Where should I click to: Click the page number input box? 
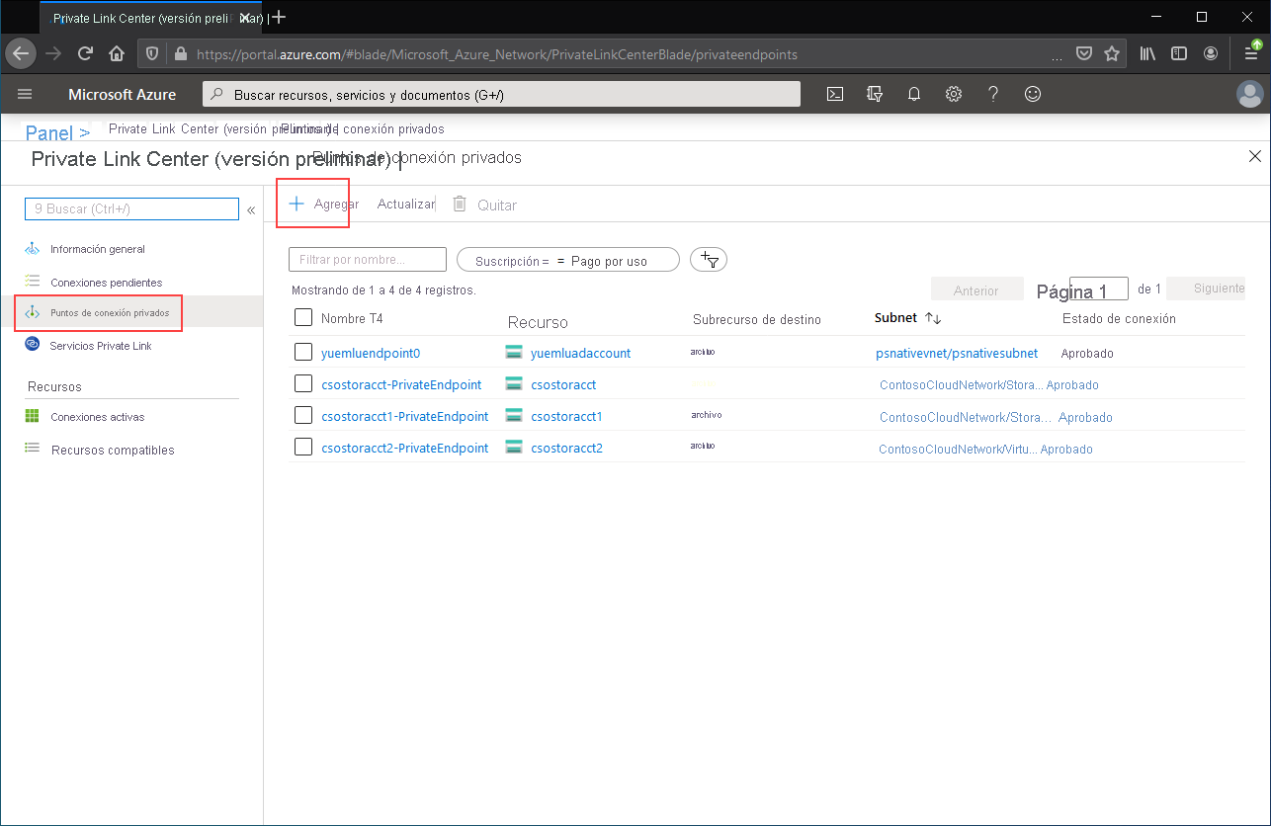tap(1099, 289)
